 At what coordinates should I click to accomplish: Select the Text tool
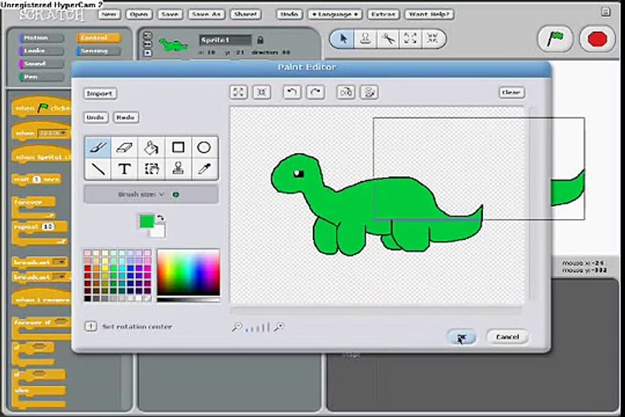point(124,169)
